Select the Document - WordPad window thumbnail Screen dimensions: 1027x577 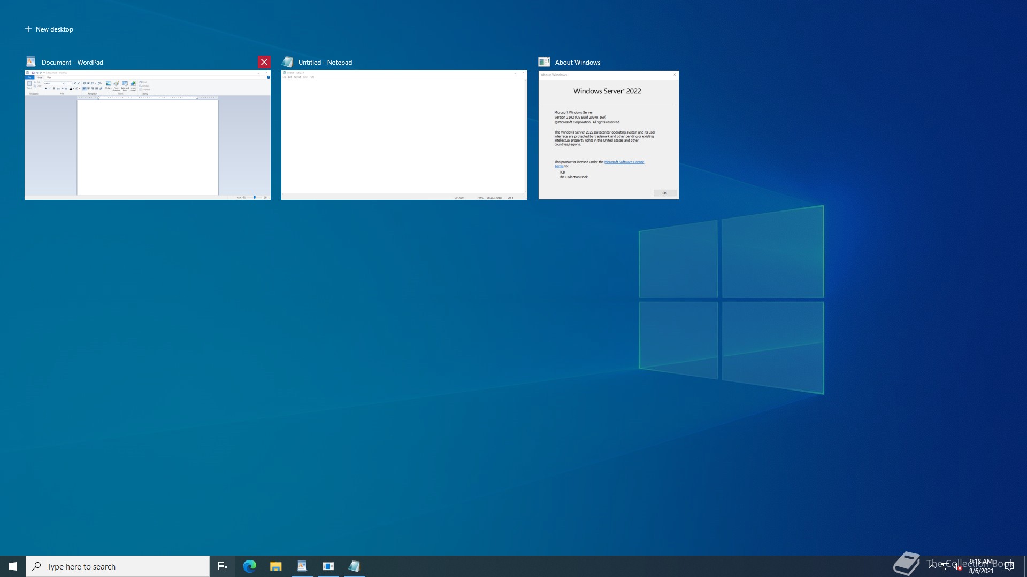[148, 135]
